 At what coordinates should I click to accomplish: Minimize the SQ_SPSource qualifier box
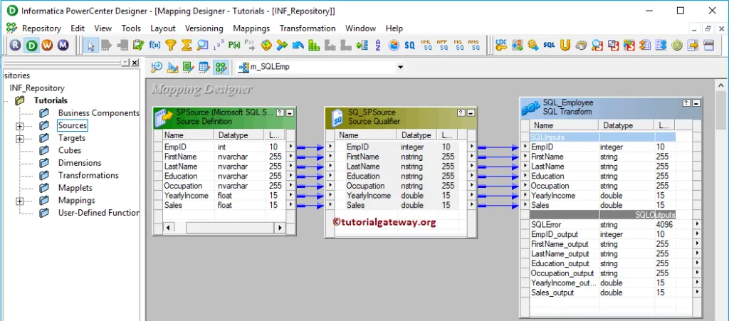[x=470, y=112]
